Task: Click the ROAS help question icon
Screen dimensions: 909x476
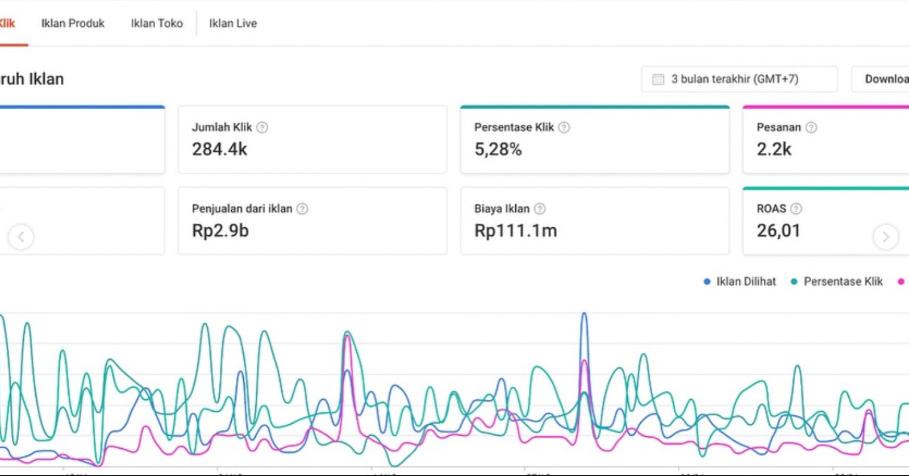Action: (796, 208)
